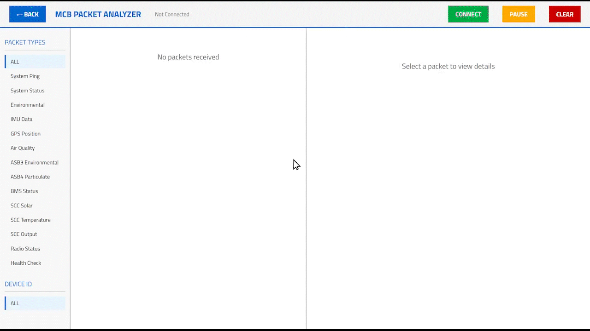Filter by System Status packets
The height and width of the screenshot is (331, 590).
tap(28, 91)
